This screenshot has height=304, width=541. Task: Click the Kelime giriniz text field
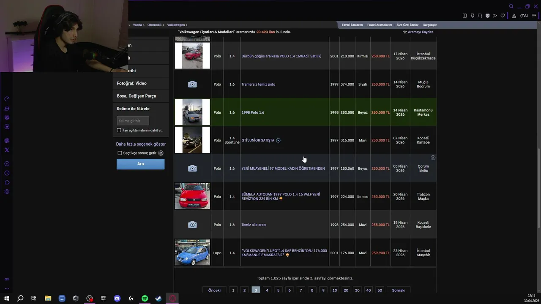[x=133, y=121]
